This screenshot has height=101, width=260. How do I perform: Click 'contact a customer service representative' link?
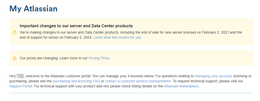coord(138,81)
